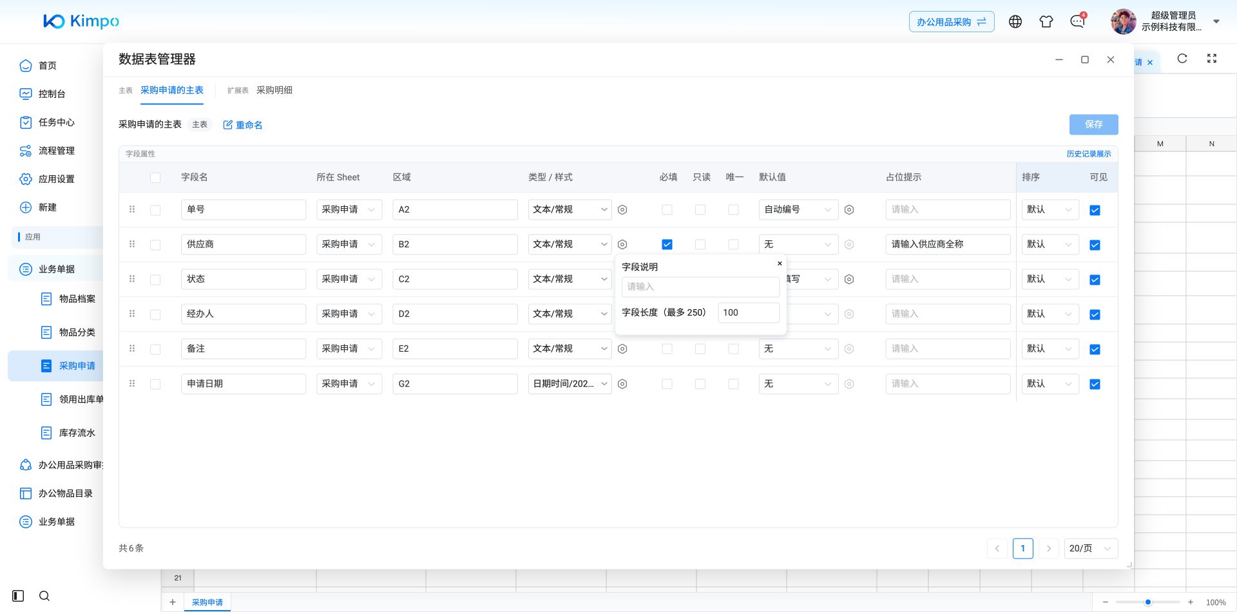This screenshot has width=1237, height=612.
Task: Open 自动编号 default value settings icon
Action: pyautogui.click(x=849, y=210)
